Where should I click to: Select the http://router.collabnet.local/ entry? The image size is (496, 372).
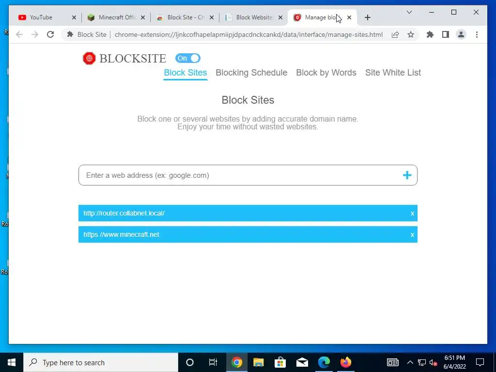point(248,213)
